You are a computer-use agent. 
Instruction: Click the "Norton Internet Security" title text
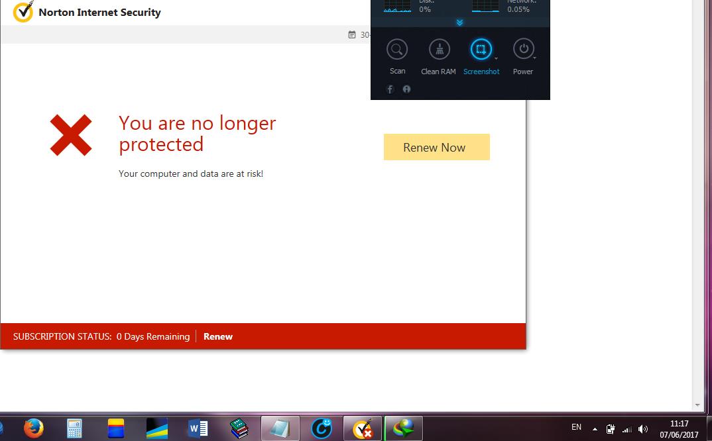pyautogui.click(x=100, y=12)
